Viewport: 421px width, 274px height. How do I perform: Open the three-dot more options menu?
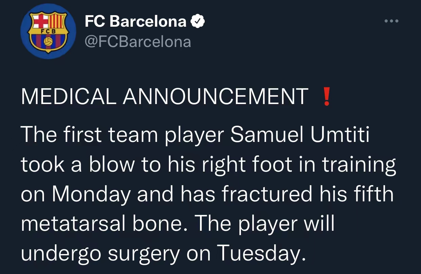pos(392,21)
